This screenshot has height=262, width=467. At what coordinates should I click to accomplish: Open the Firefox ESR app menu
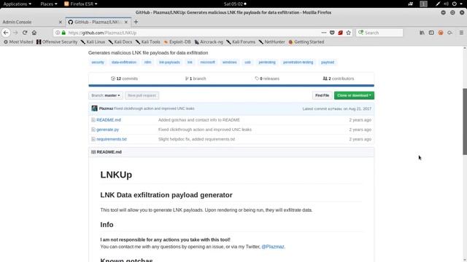81,4
